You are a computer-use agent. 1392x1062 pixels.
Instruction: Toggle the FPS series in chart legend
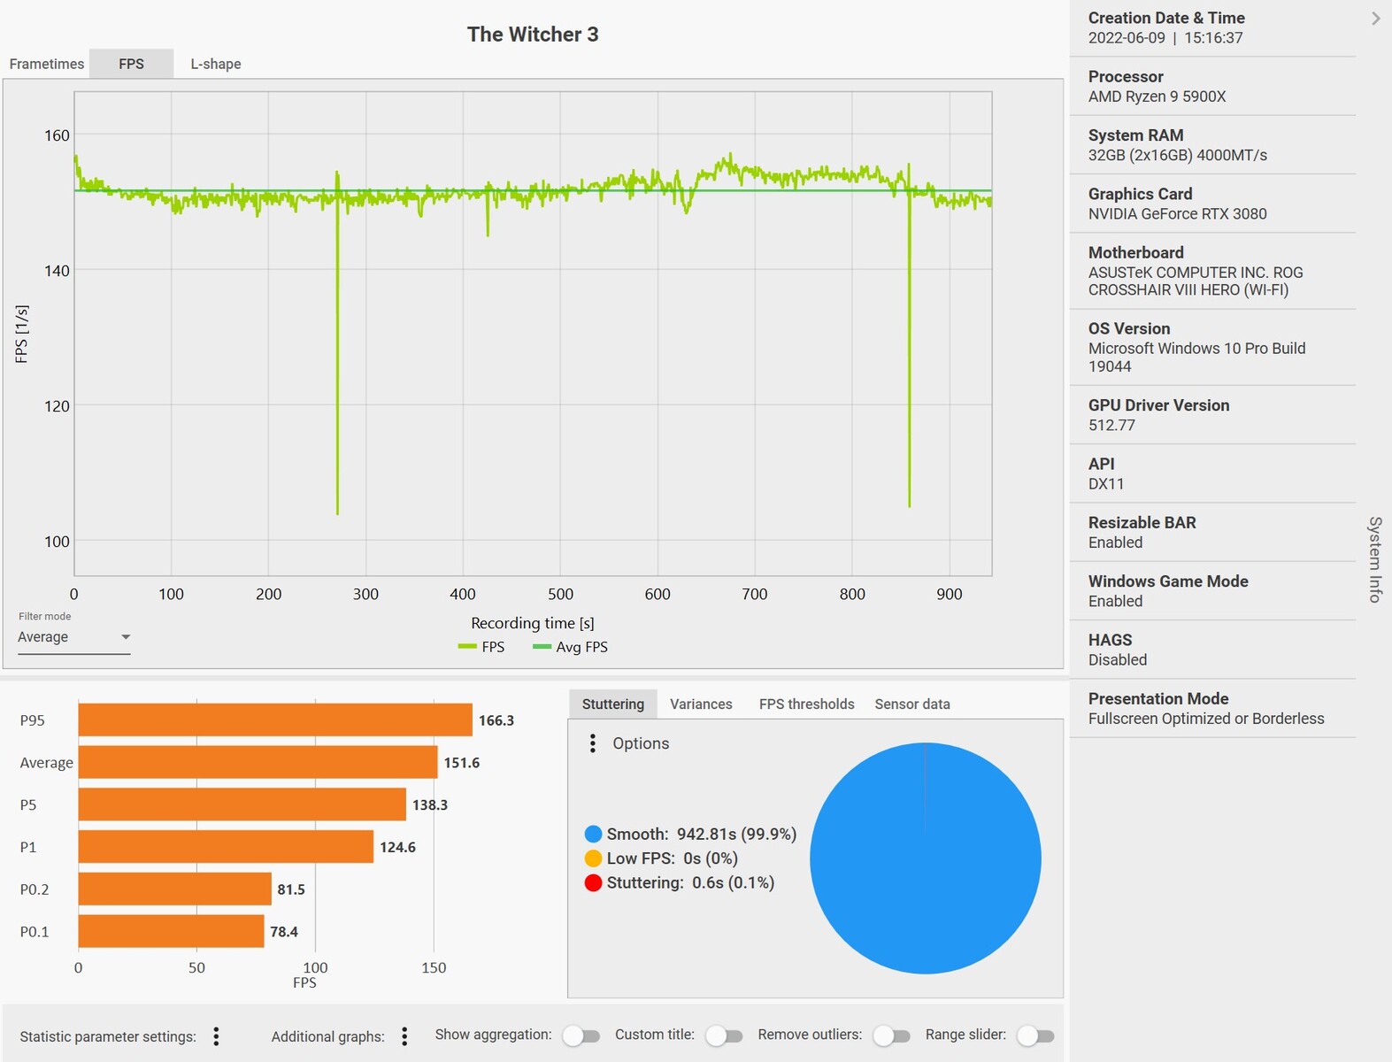coord(481,647)
